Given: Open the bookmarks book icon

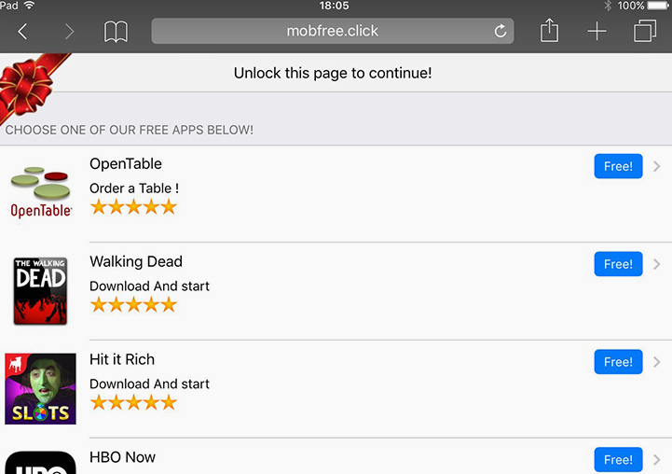Looking at the screenshot, I should [x=116, y=32].
